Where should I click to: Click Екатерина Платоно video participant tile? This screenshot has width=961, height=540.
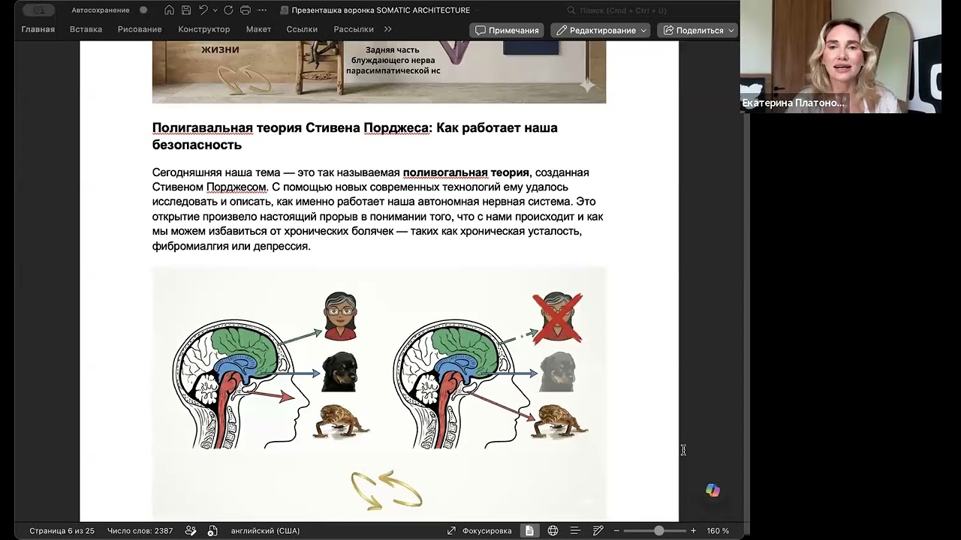tap(841, 56)
